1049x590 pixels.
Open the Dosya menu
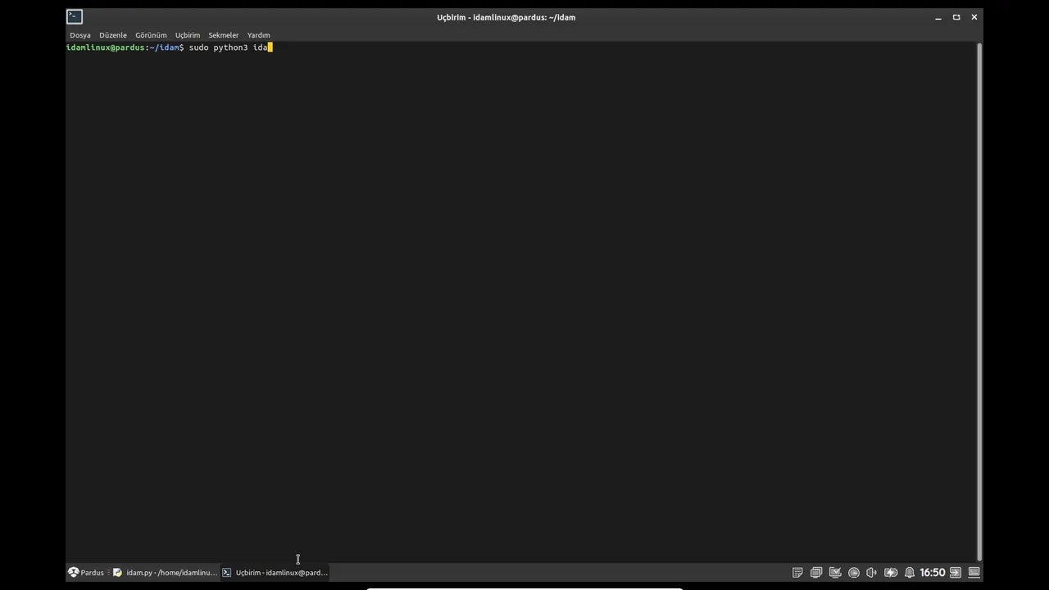coord(79,35)
